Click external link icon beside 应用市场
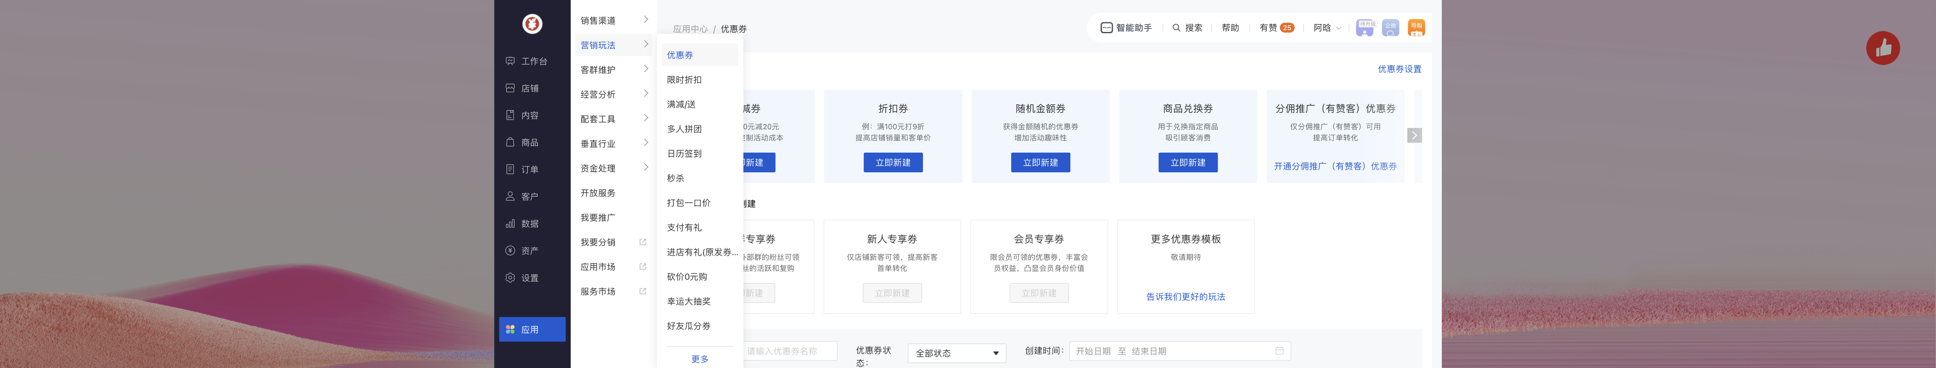 point(642,267)
